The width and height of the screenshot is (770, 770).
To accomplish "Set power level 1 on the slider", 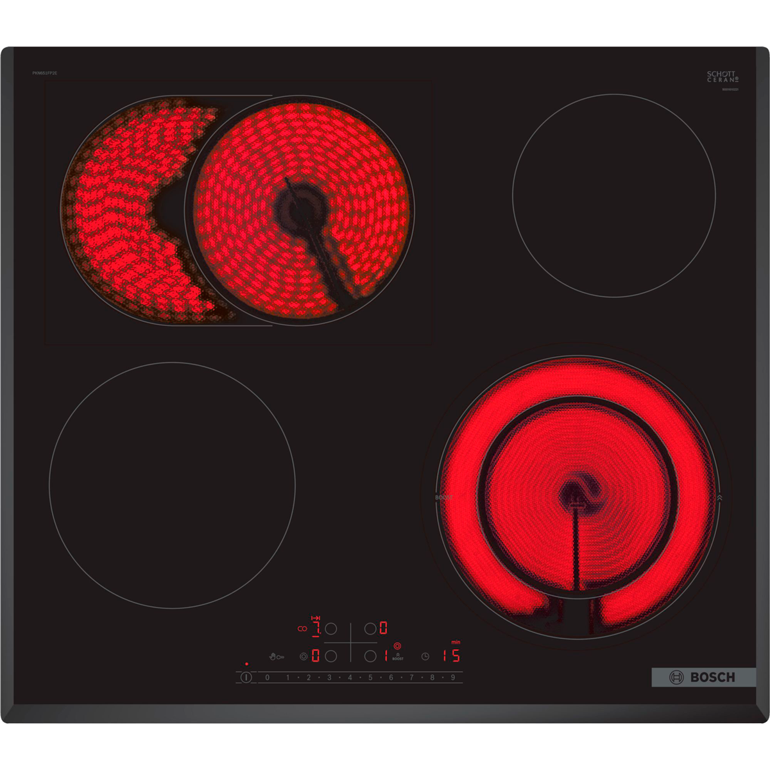I will tap(287, 678).
